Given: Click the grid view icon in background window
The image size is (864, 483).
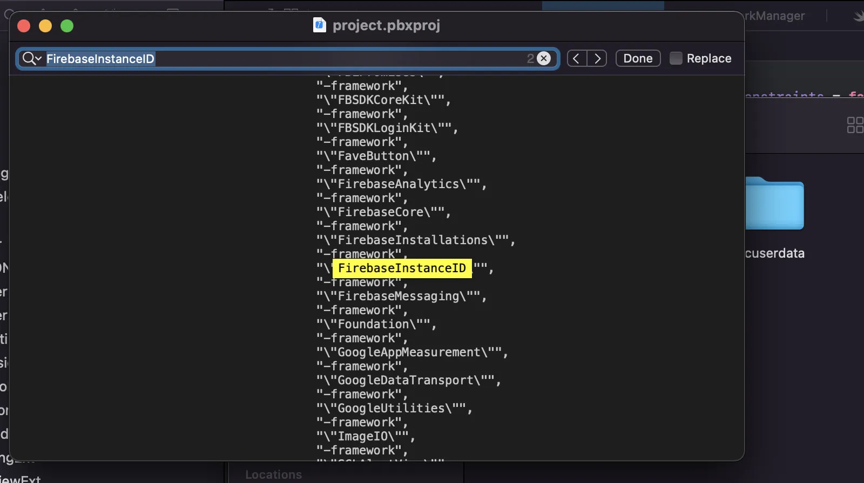Looking at the screenshot, I should tap(855, 125).
